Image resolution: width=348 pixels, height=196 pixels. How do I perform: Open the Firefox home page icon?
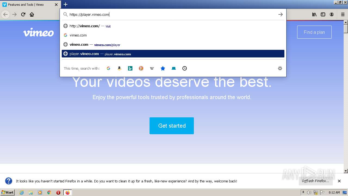(32, 14)
